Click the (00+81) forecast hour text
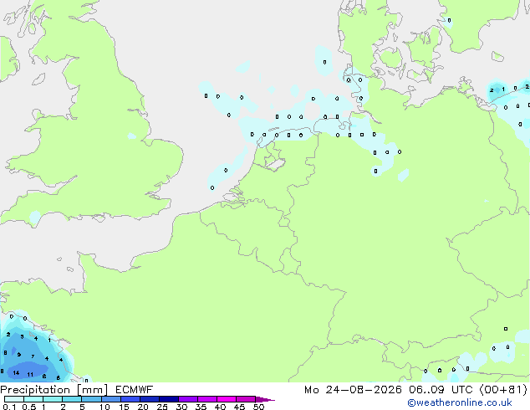This screenshot has height=410, width=530. coord(503,390)
